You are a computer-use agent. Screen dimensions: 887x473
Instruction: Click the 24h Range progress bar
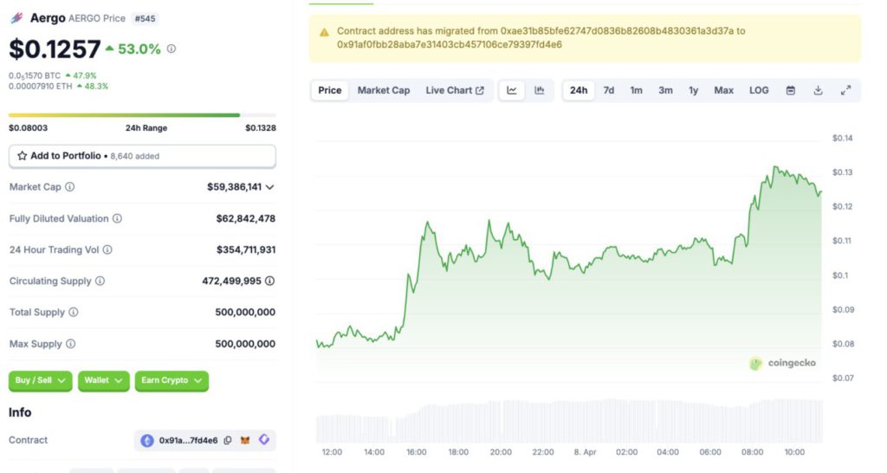(x=142, y=115)
